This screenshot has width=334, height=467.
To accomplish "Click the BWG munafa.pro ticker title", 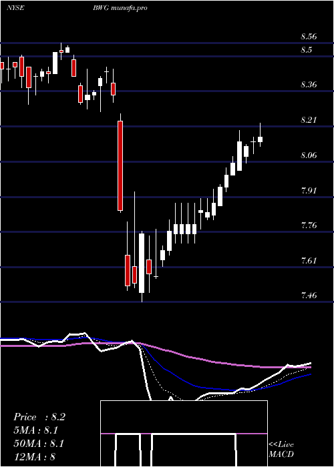I will (x=120, y=8).
